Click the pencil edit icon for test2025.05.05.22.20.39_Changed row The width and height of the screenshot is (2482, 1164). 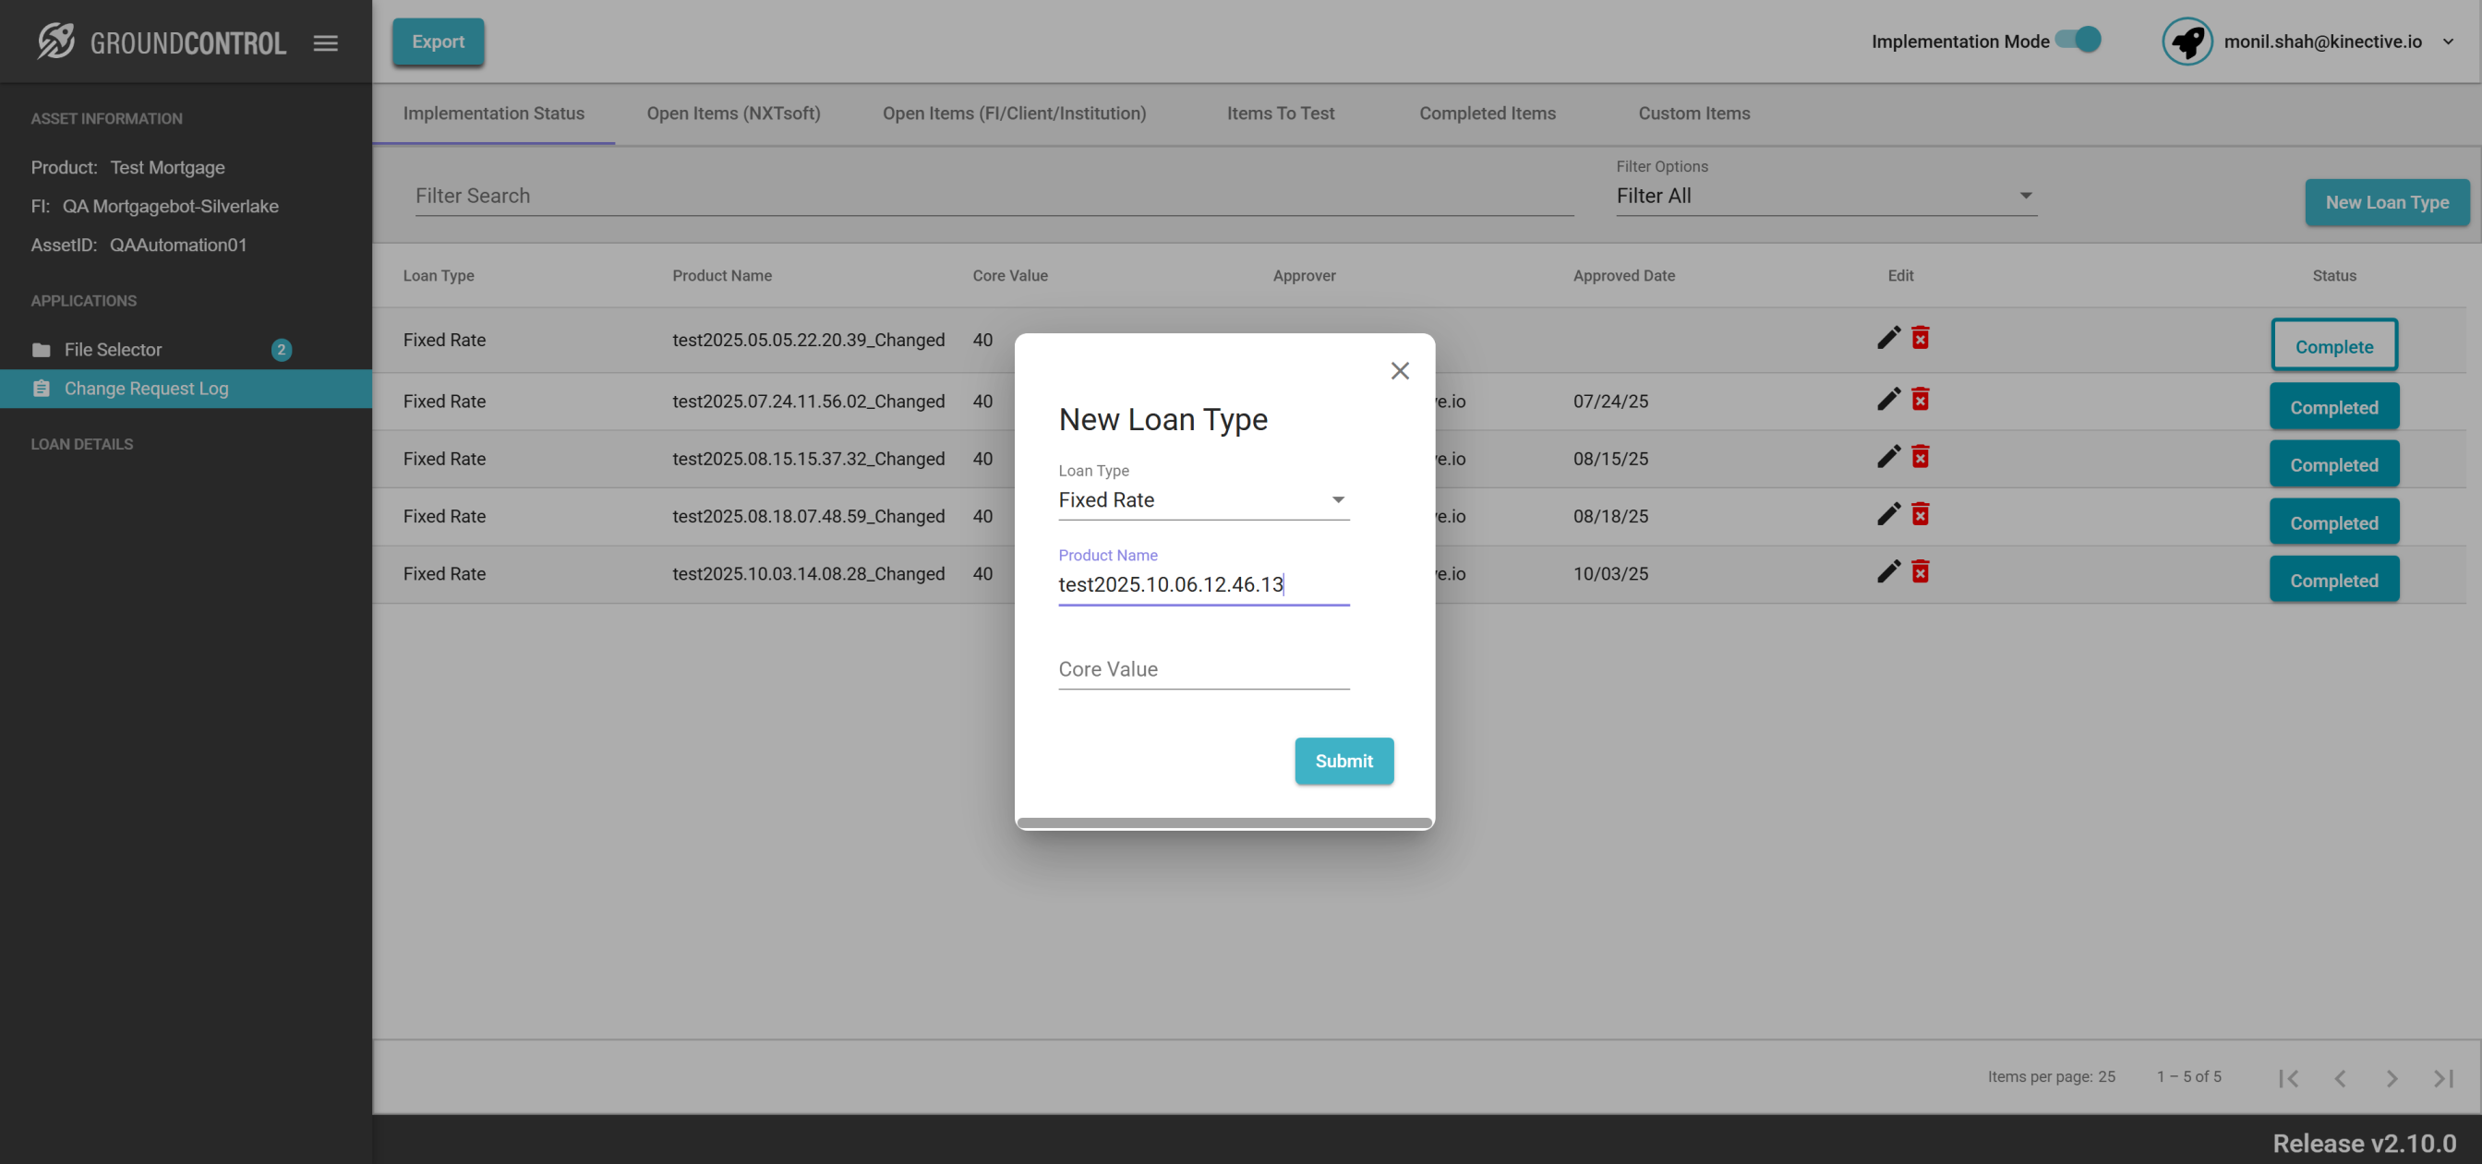[x=1888, y=338]
